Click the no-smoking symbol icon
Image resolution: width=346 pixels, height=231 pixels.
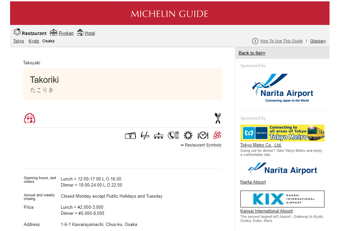pos(145,135)
